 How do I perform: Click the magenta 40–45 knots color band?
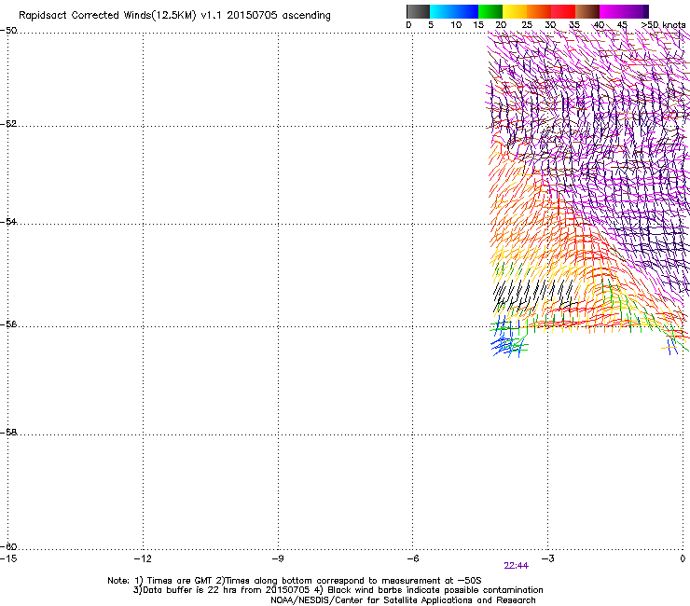tap(612, 11)
